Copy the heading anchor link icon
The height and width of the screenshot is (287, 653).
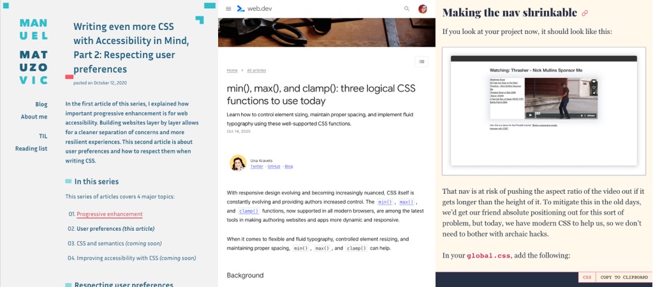[585, 13]
